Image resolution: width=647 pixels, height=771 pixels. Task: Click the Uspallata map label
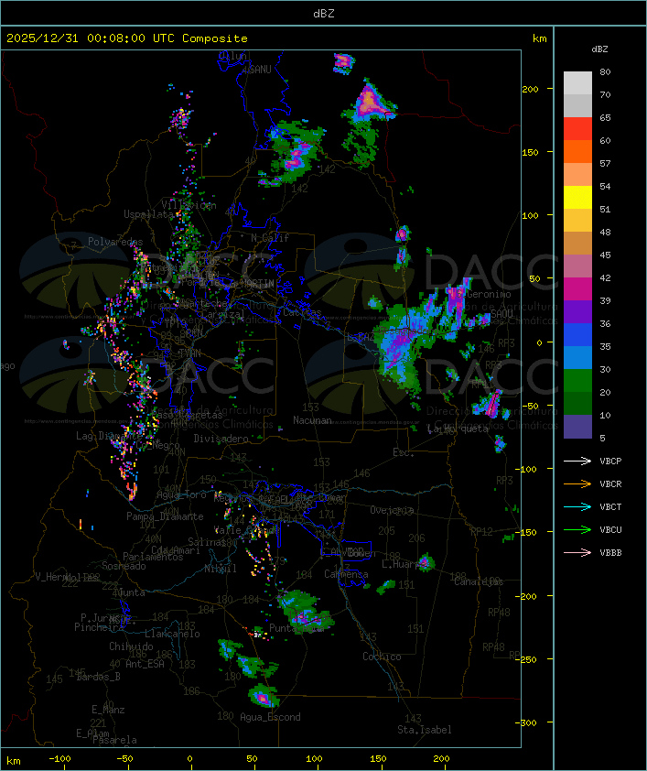pyautogui.click(x=148, y=214)
